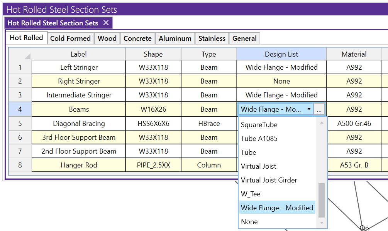
Task: Click the dropdown list scrollbar thumb
Action: click(321, 200)
